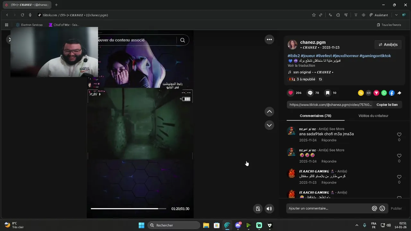Open media playlist icon in toolbar
The image size is (411, 231).
(346, 15)
